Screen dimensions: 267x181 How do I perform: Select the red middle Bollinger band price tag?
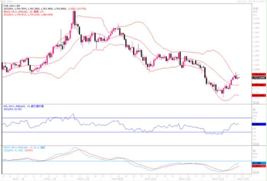tap(256, 85)
